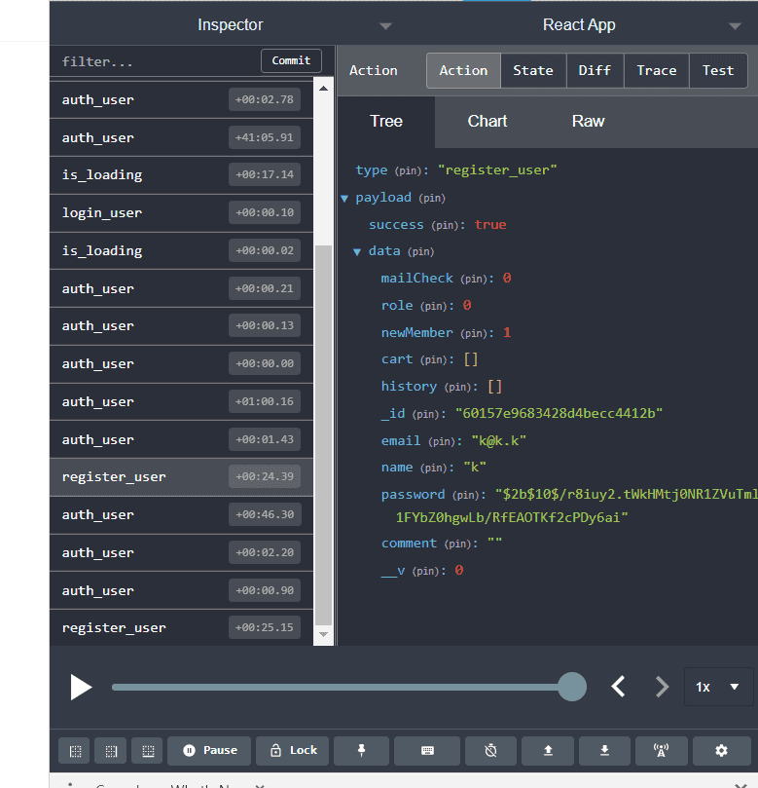Image resolution: width=758 pixels, height=788 pixels.
Task: Click the Commit button
Action: click(291, 60)
